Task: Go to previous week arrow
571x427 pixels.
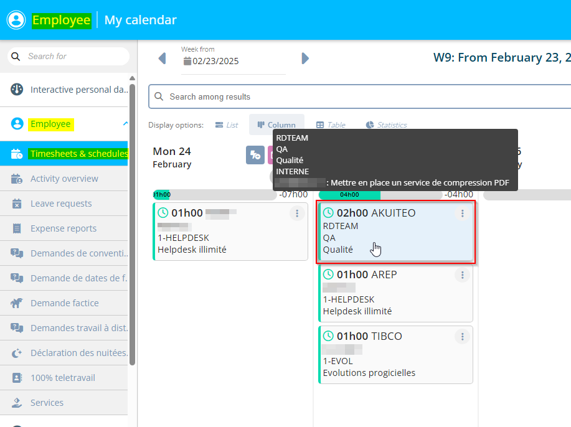Action: pyautogui.click(x=163, y=59)
